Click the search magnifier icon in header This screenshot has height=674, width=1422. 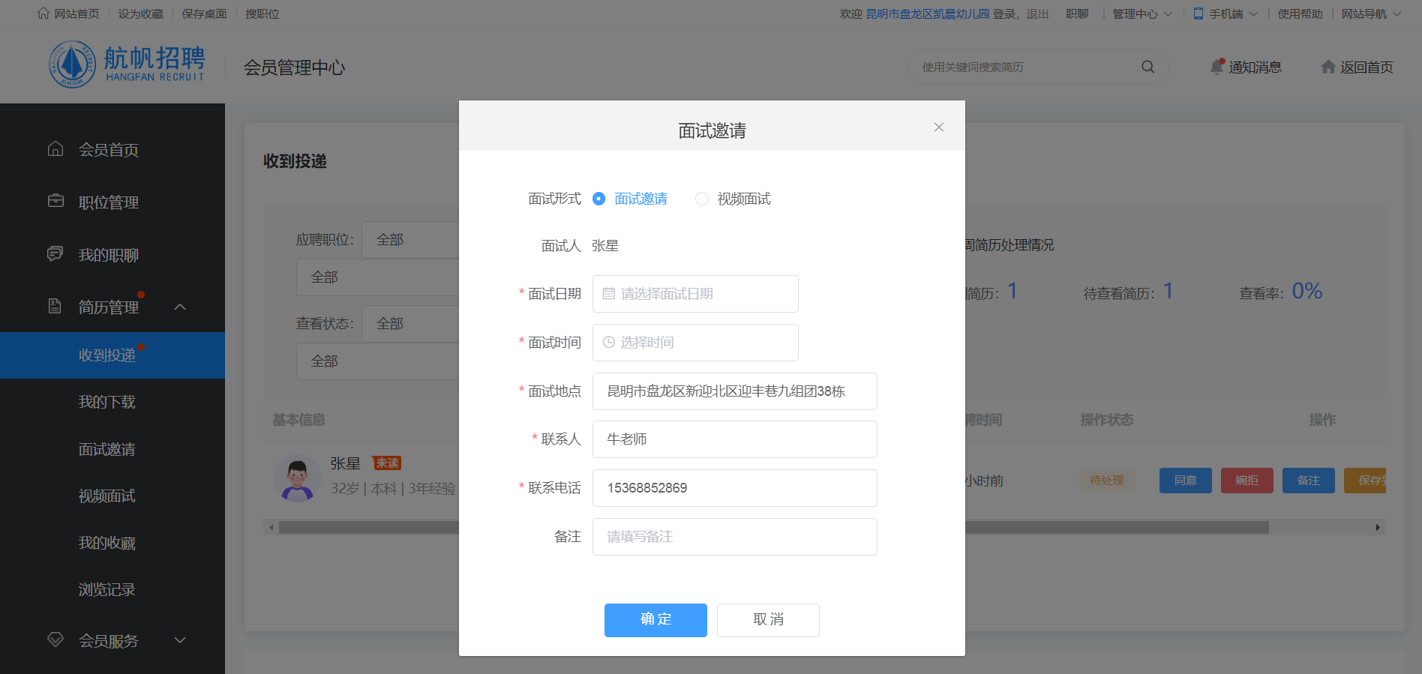(1147, 67)
